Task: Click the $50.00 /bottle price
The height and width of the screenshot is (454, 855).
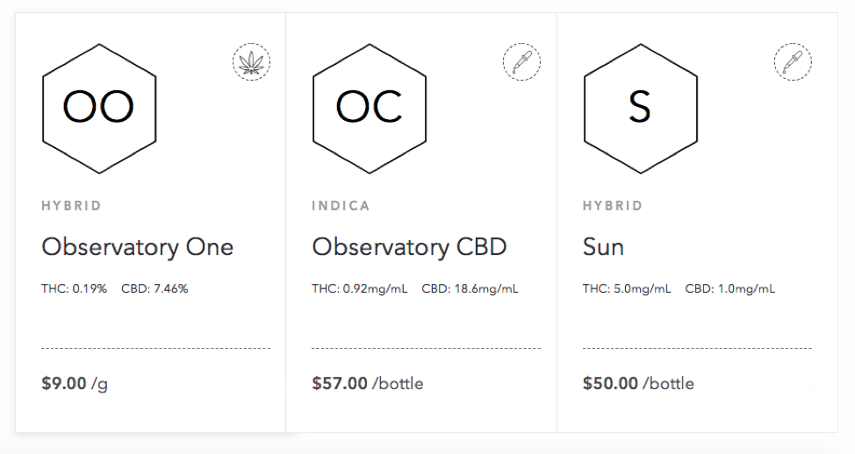Action: click(638, 383)
